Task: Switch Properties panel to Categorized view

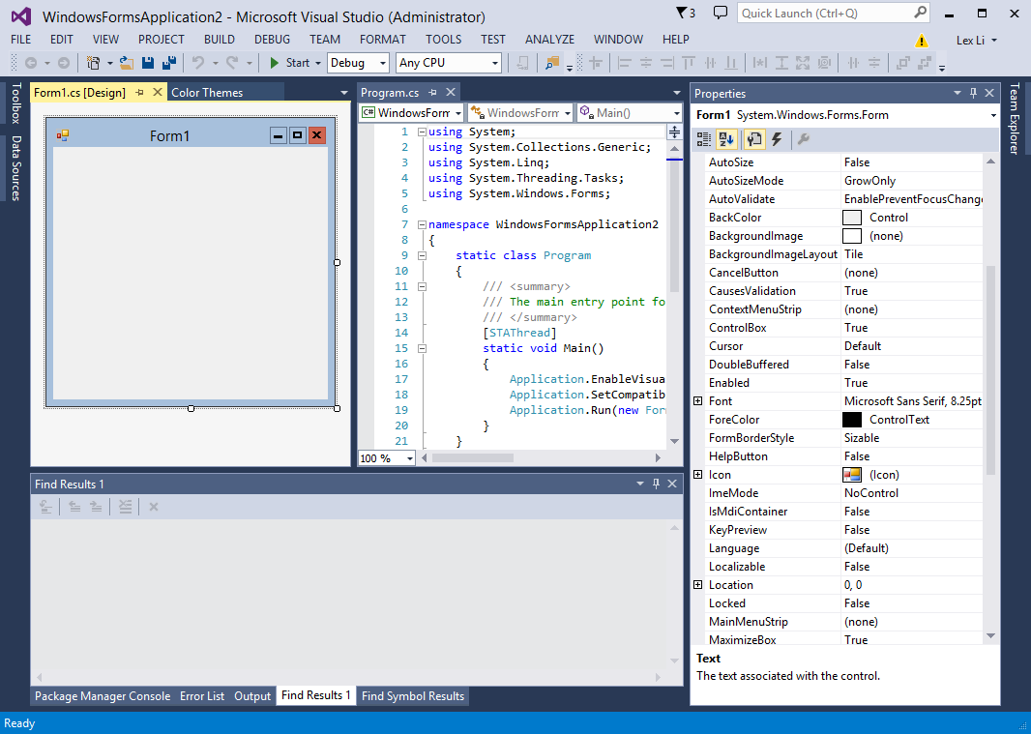Action: click(x=704, y=139)
